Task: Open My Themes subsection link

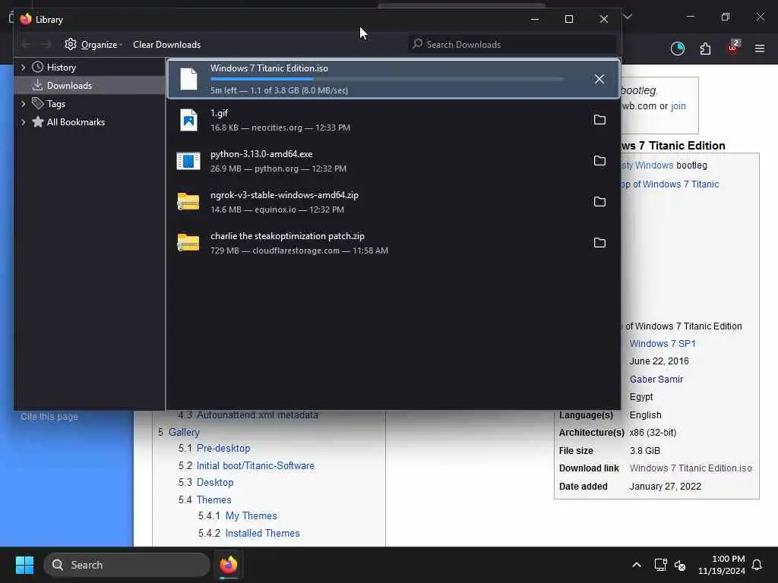Action: pos(251,515)
